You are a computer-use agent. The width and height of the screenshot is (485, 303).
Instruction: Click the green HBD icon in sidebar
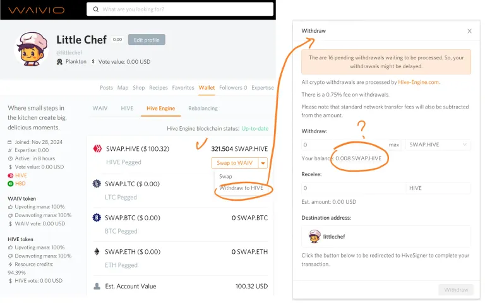11,184
